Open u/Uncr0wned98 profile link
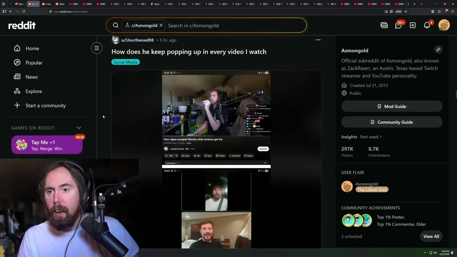 point(137,40)
